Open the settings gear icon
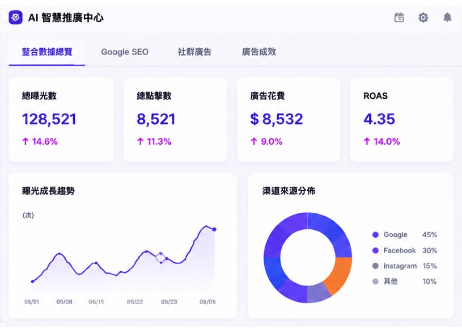462x332 pixels. (423, 18)
